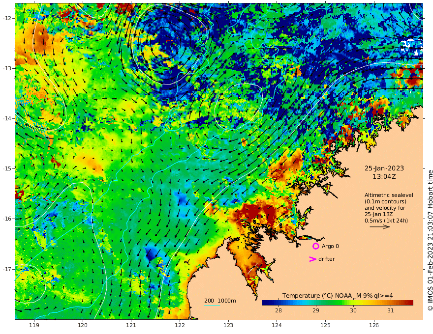This screenshot has width=433, height=334.
Task: Click the dark blue end of colour bar
Action: coord(266,303)
